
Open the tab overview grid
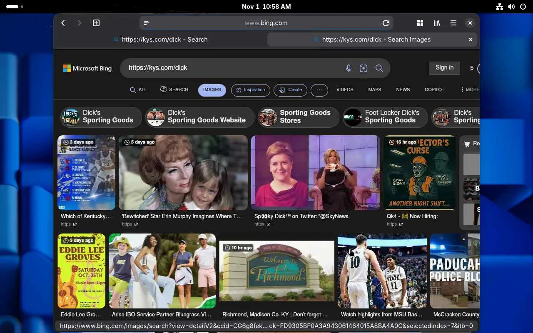pos(420,23)
